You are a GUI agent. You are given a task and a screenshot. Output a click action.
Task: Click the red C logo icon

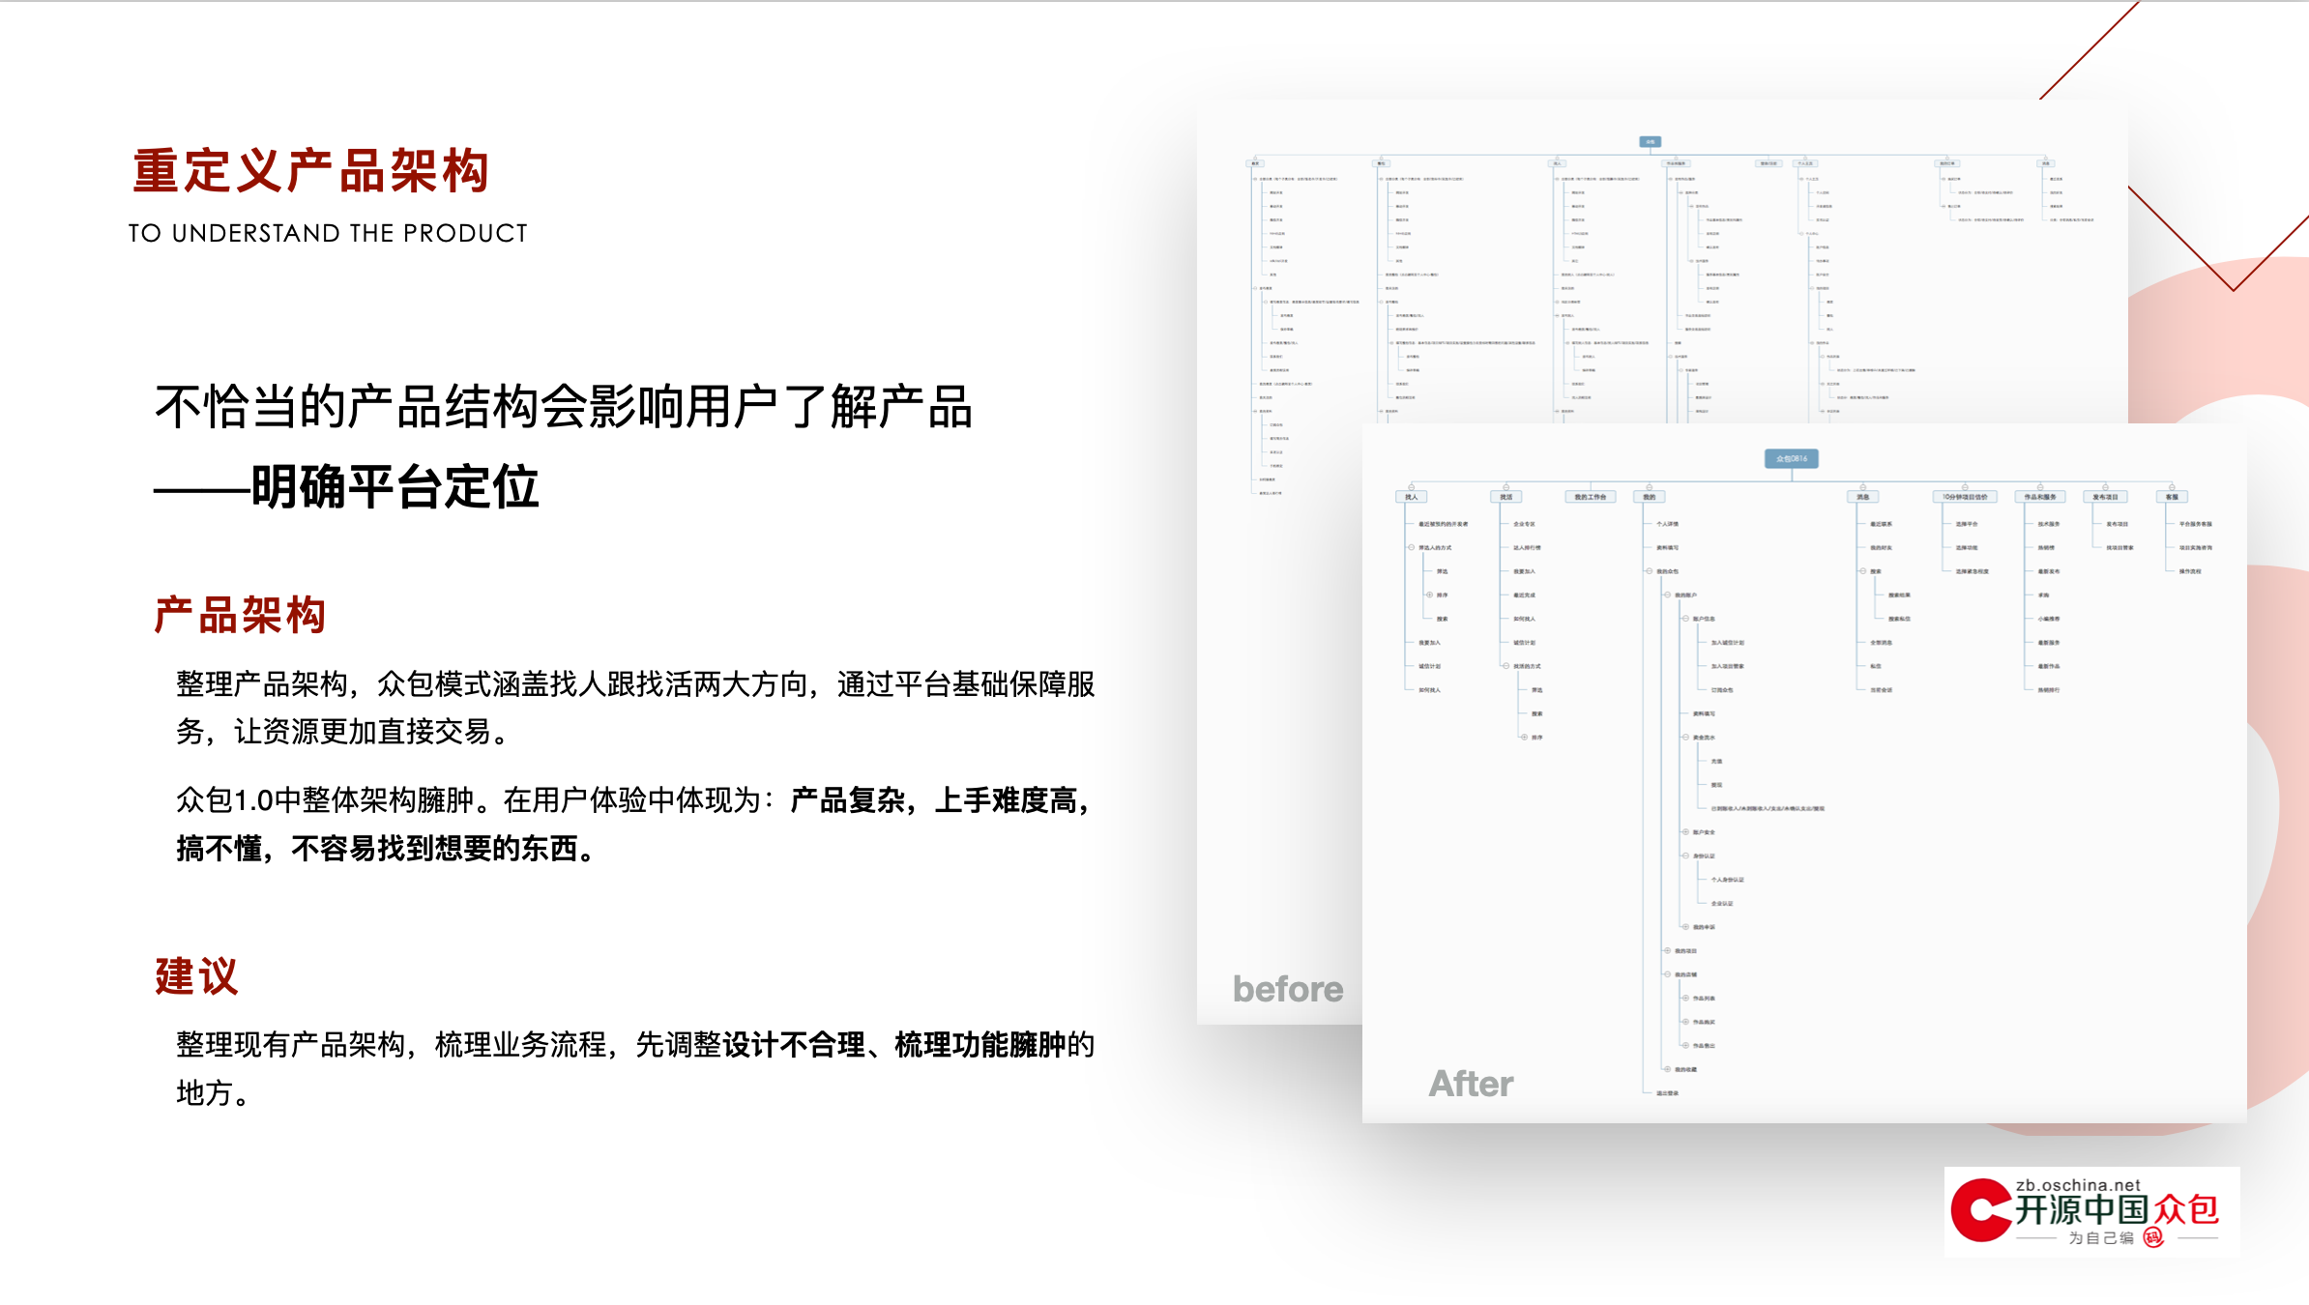[x=1979, y=1209]
